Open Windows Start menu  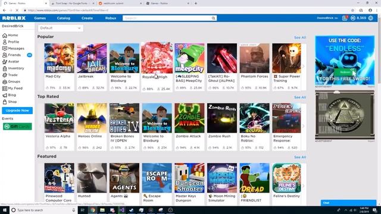point(5,210)
